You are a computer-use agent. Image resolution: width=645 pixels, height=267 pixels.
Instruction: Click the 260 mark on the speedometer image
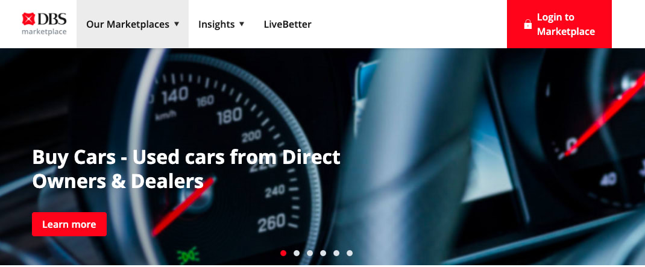click(x=271, y=222)
